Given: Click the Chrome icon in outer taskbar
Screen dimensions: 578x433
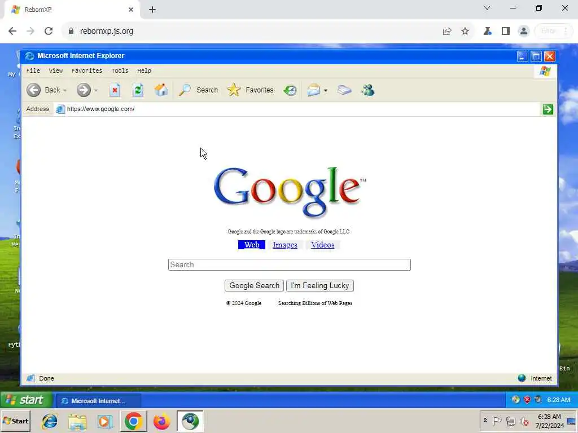Looking at the screenshot, I should (133, 421).
